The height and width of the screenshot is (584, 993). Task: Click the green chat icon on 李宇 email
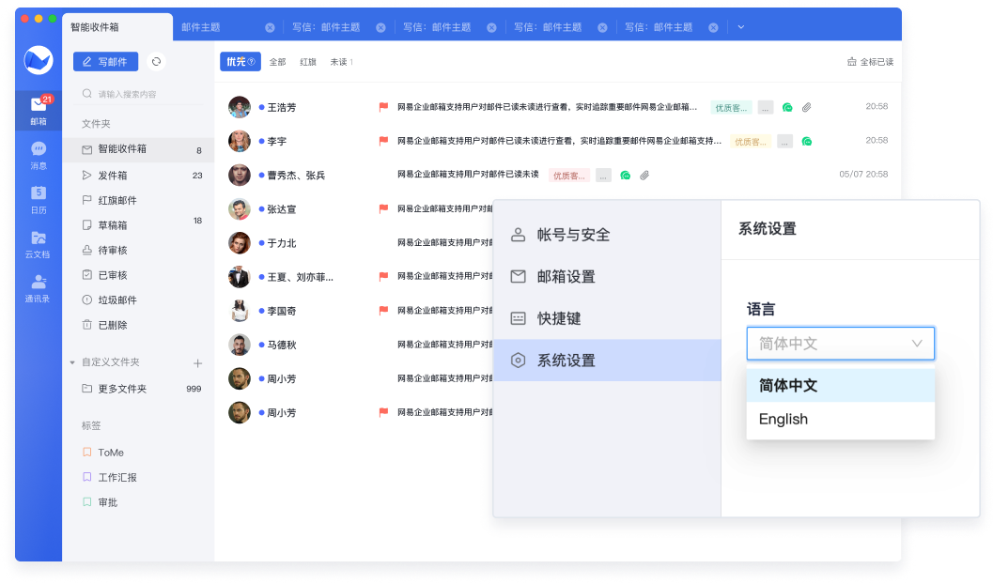[807, 142]
